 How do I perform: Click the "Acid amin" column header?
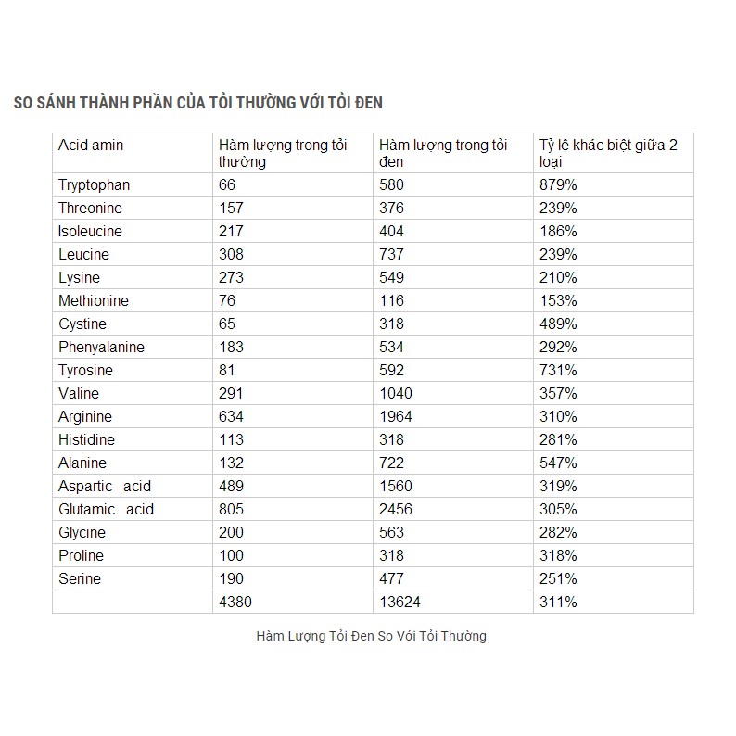coord(91,145)
